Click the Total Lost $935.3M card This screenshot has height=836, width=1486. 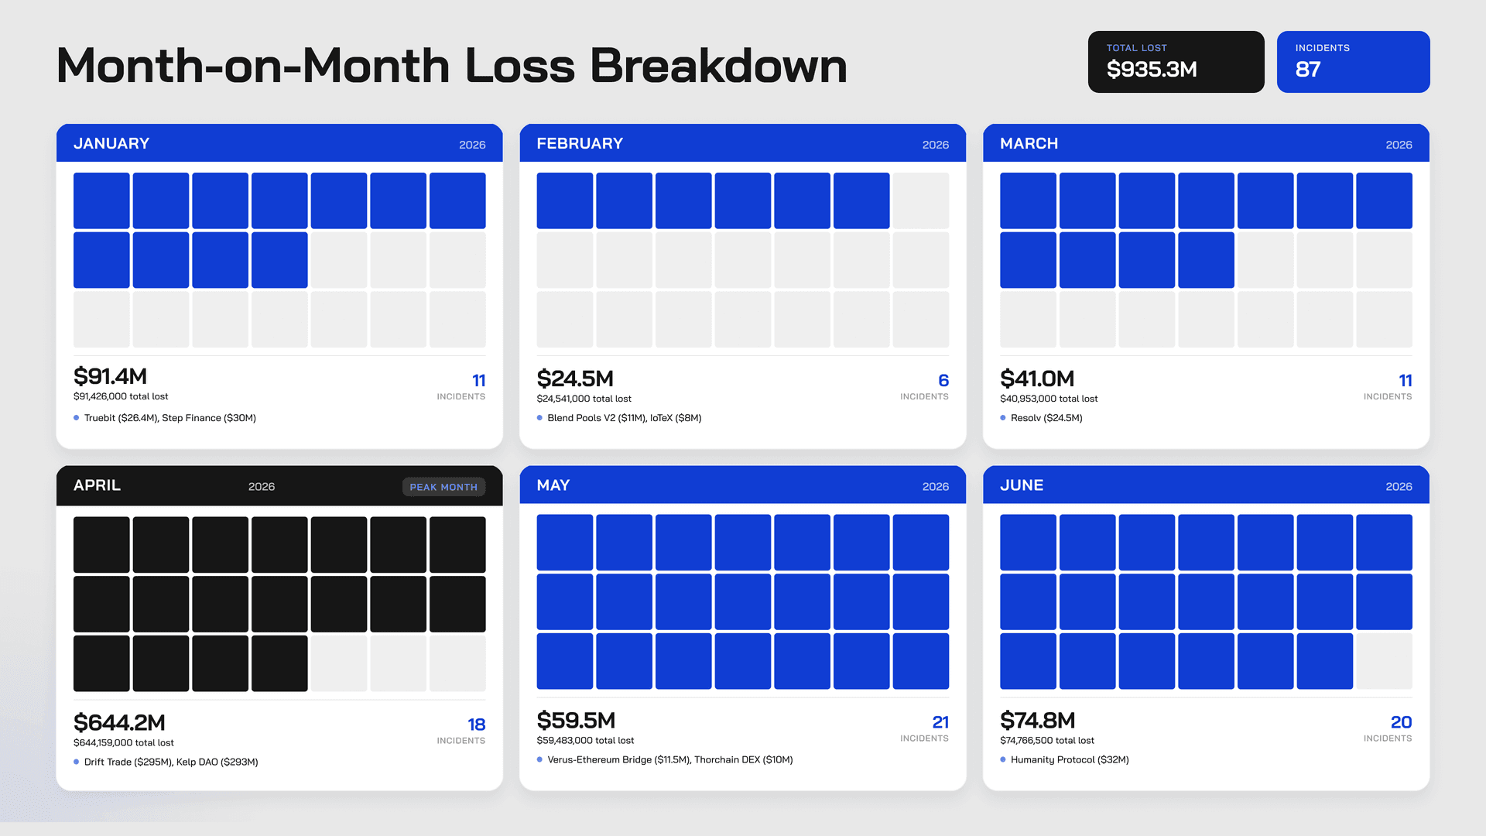[x=1176, y=62]
